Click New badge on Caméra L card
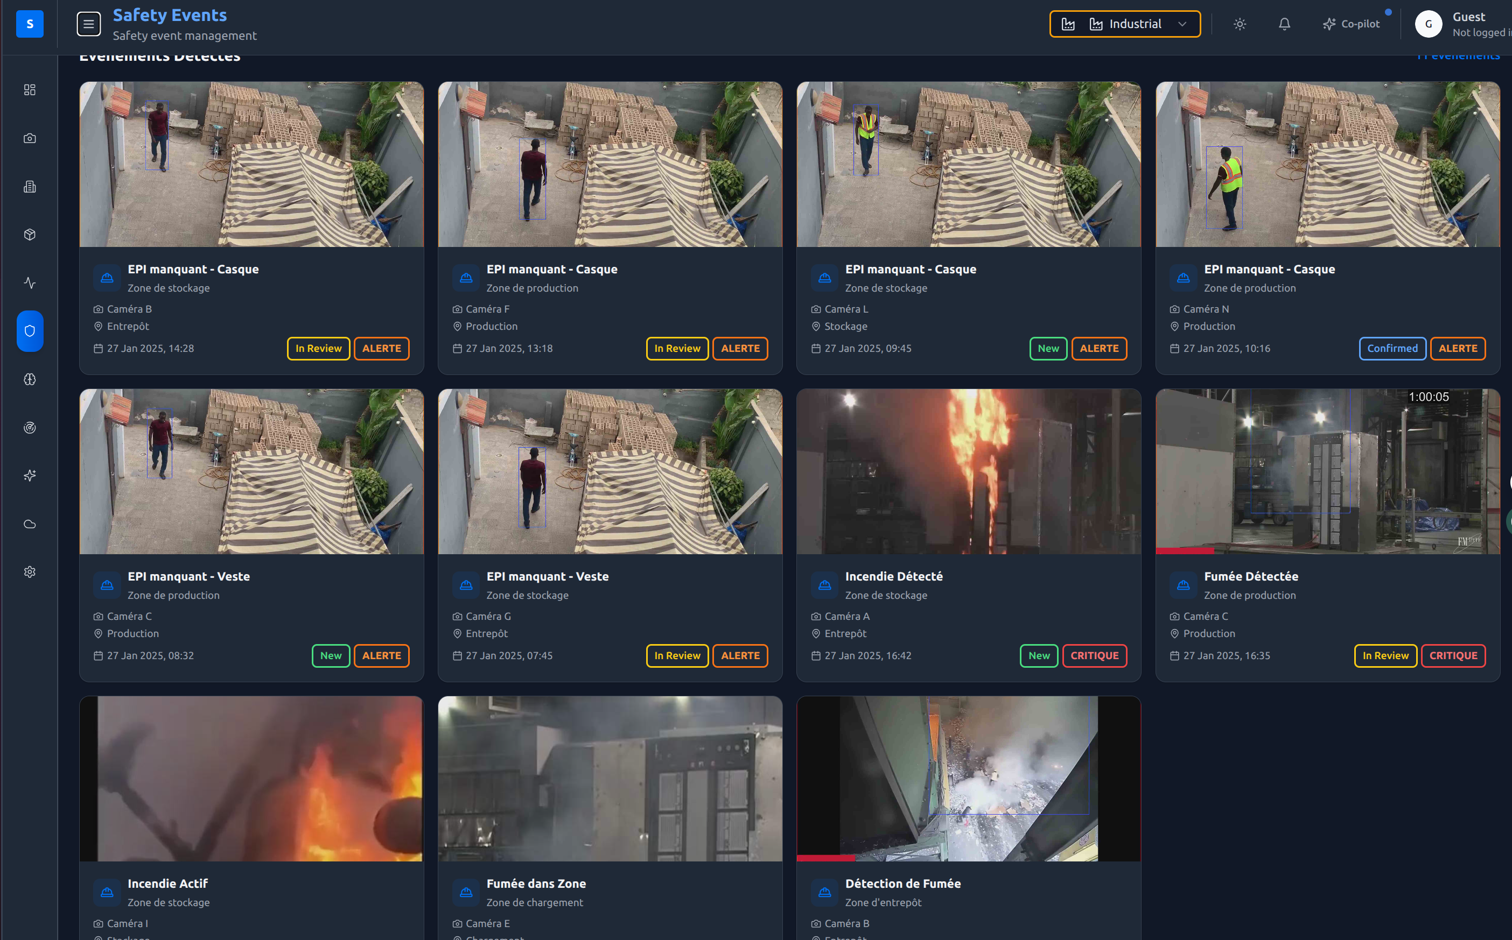Screen dimensions: 1512x940 point(1048,348)
